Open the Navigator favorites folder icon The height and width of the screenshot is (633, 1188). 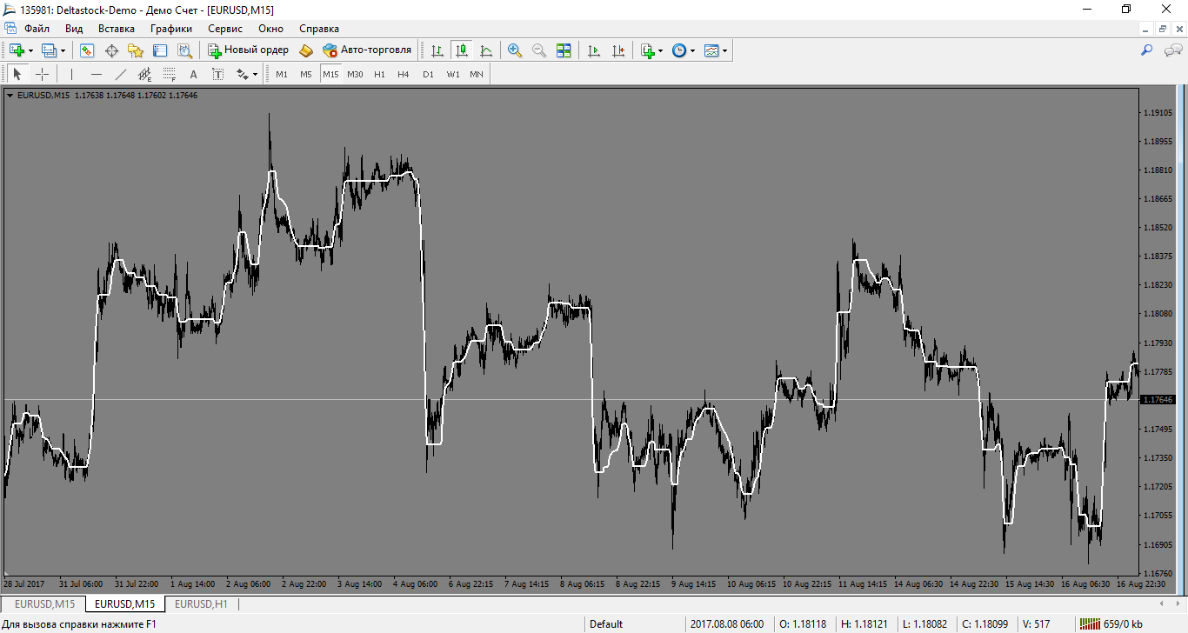click(136, 50)
